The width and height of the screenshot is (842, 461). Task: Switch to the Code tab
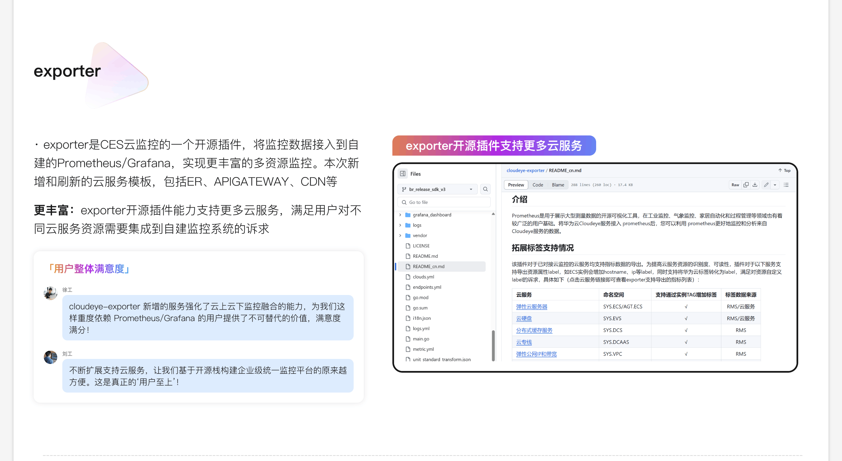[537, 185]
